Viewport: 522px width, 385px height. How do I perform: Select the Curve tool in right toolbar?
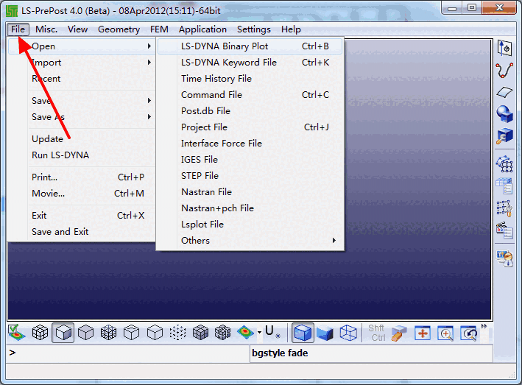click(504, 71)
